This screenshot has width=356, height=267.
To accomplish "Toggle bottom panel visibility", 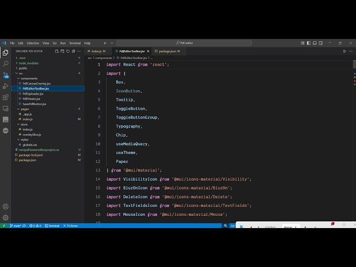I will point(315,43).
